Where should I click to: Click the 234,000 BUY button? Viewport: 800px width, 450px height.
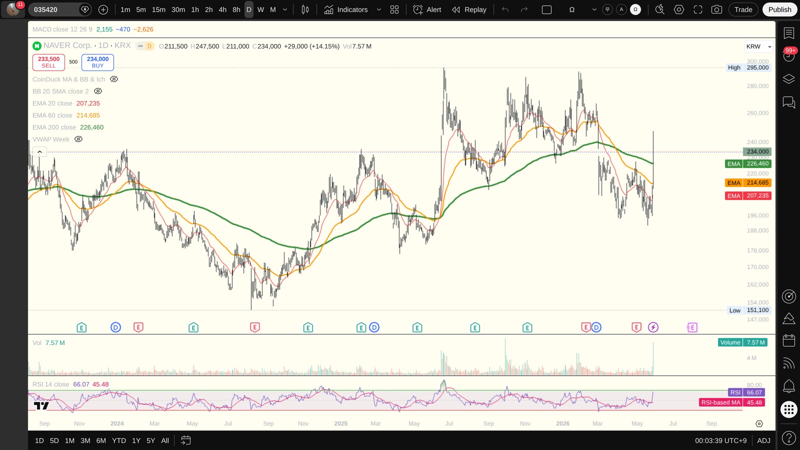(97, 62)
